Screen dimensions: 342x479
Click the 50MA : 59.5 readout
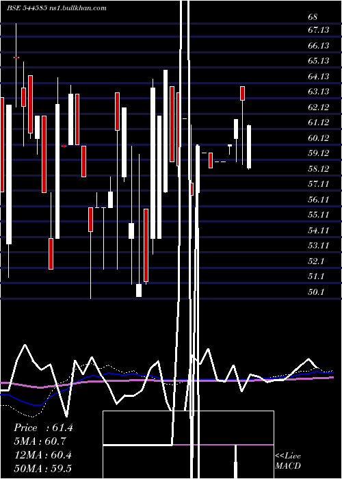pos(43,469)
